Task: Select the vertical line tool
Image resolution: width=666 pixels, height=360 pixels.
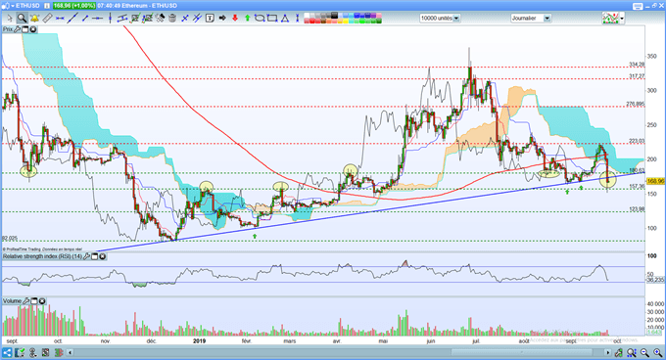Action: (x=110, y=19)
